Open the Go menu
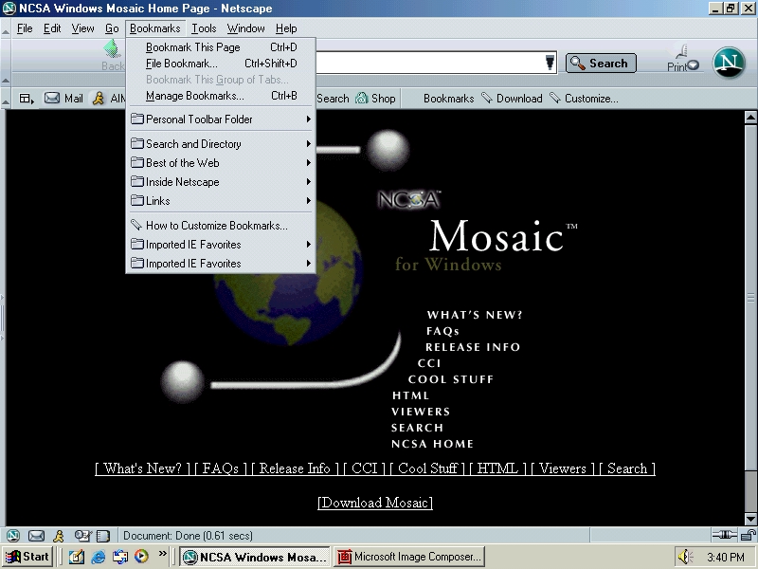 click(x=112, y=28)
